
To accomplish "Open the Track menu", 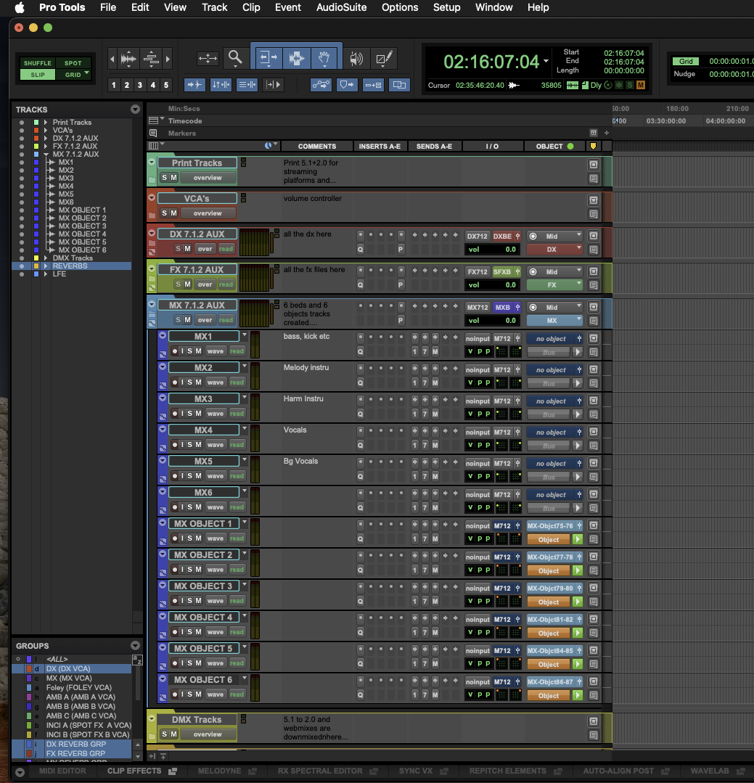I will 214,7.
